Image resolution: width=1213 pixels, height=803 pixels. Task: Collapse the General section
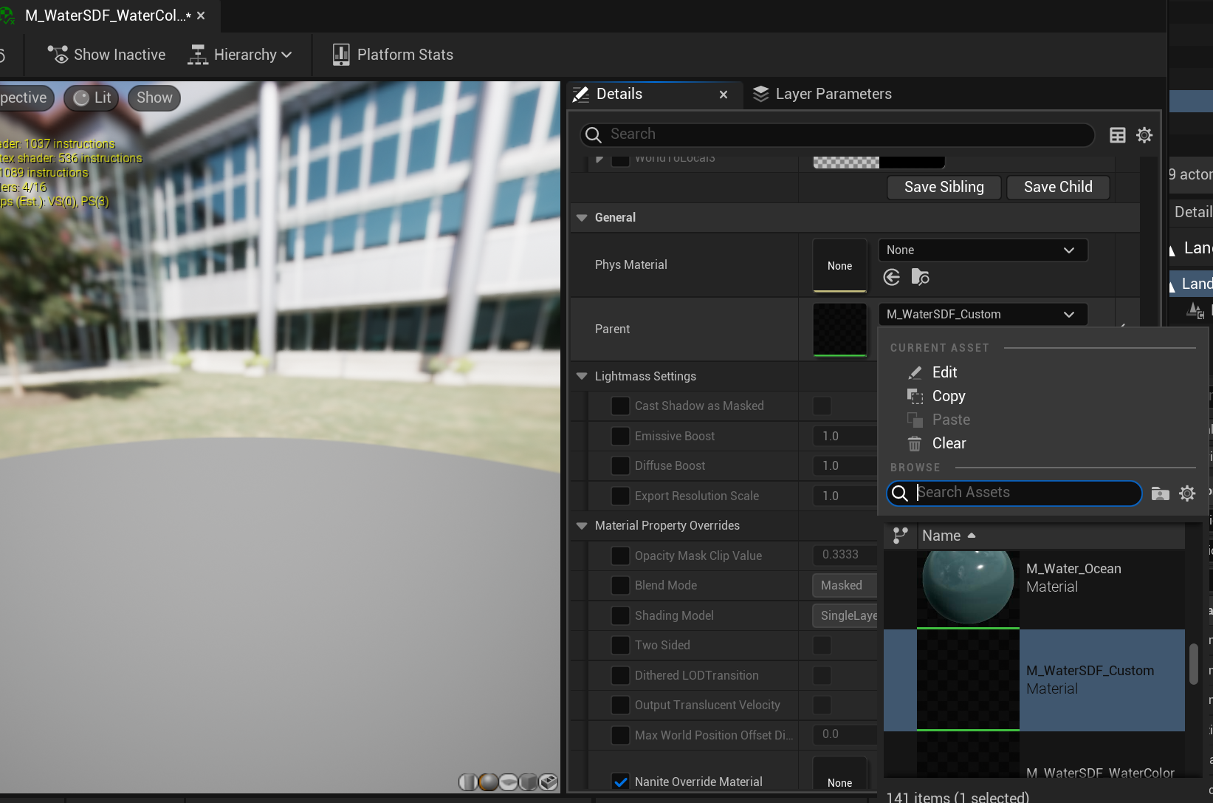click(582, 217)
